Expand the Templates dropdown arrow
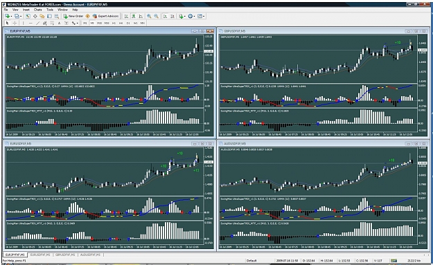433x265 pixels. (204, 17)
